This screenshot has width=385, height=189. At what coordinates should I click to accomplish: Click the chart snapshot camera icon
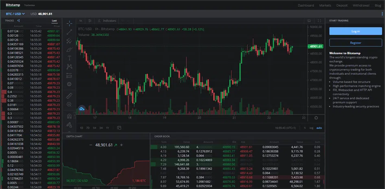309,21
